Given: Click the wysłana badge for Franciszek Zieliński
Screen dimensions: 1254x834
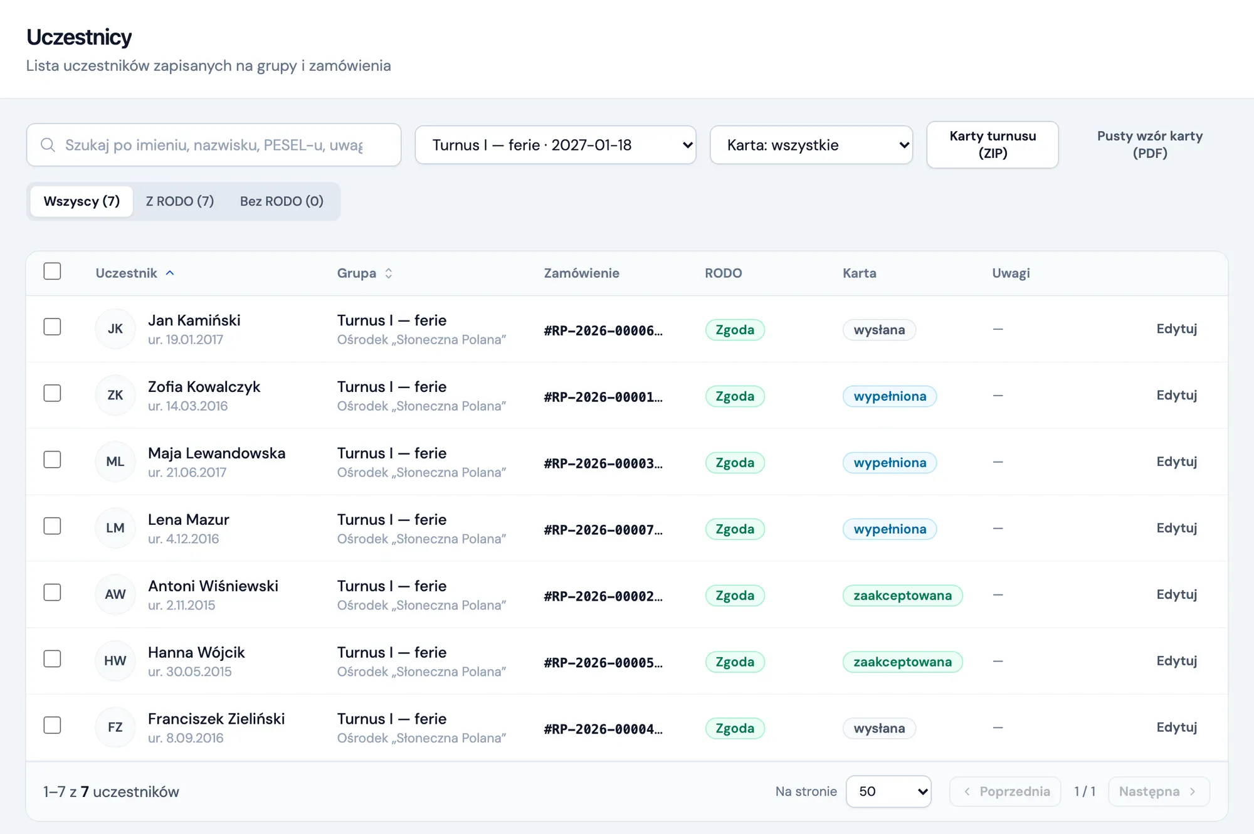Looking at the screenshot, I should (879, 729).
